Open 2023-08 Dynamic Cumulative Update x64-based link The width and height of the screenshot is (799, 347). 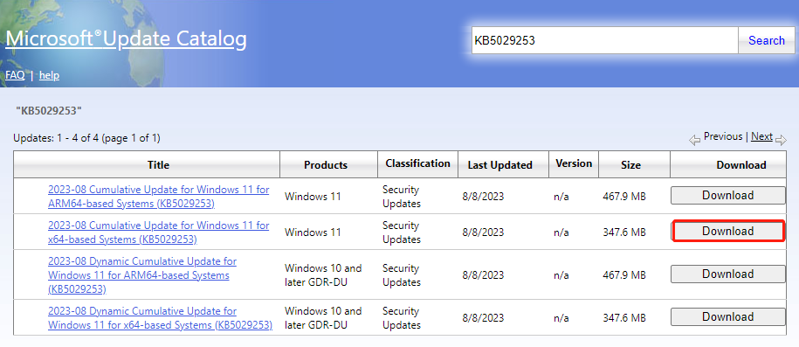click(160, 318)
